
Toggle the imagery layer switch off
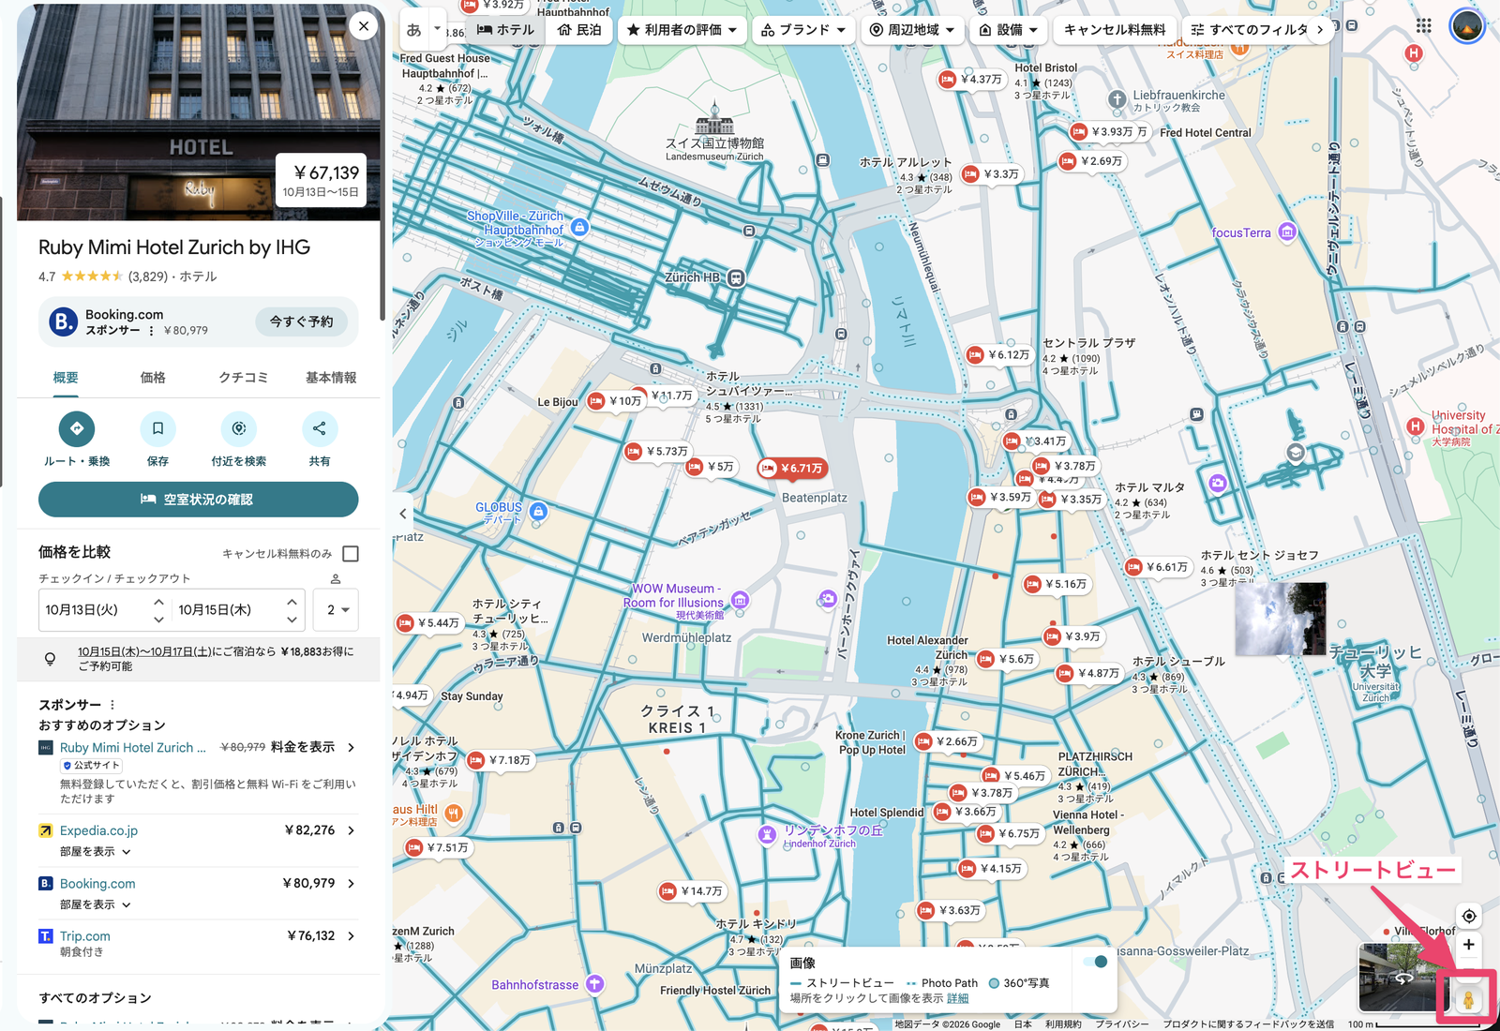pyautogui.click(x=1095, y=962)
